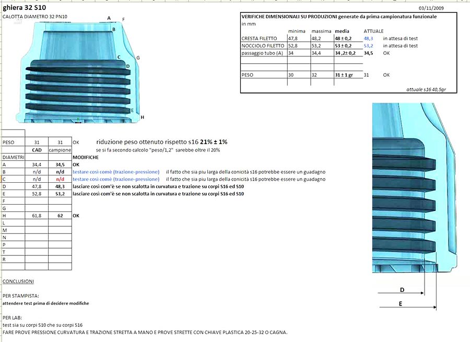Click the 'FARE PROVE PRESSIONE CURVATURA' instruction line

pyautogui.click(x=145, y=333)
